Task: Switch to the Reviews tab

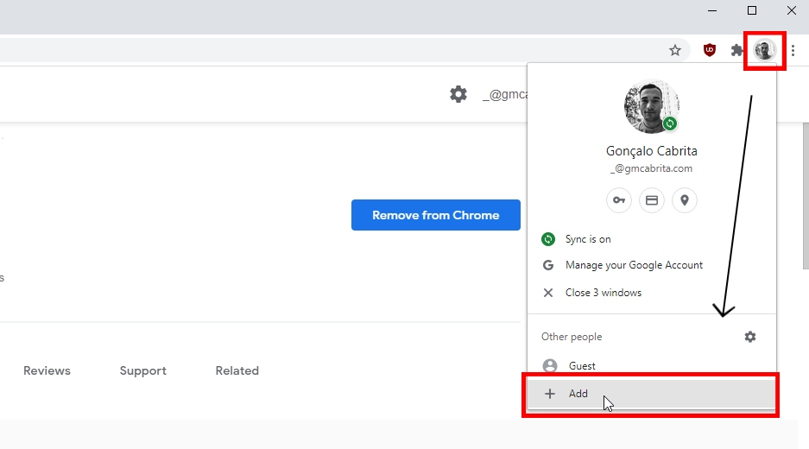Action: pos(47,370)
